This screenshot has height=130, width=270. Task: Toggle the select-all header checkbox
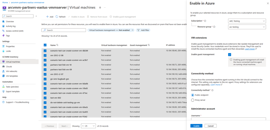tap(45, 45)
